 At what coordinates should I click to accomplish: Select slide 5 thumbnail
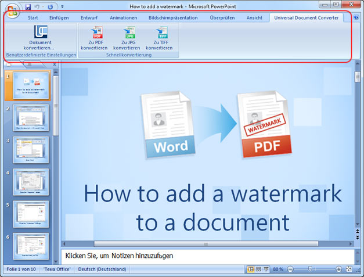point(31,214)
